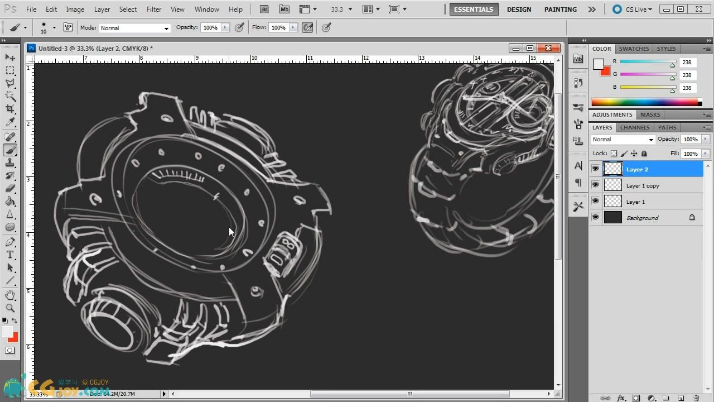Open the layer Opacity slider arrow
Image resolution: width=714 pixels, height=402 pixels.
(x=706, y=139)
